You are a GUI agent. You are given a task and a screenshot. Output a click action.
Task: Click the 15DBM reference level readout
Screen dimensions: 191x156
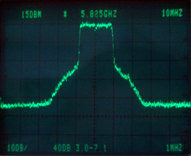point(32,15)
